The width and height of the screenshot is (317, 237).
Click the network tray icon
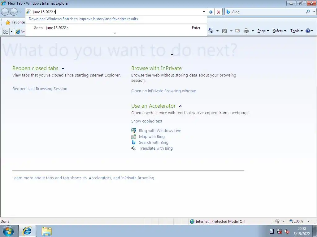click(x=279, y=231)
